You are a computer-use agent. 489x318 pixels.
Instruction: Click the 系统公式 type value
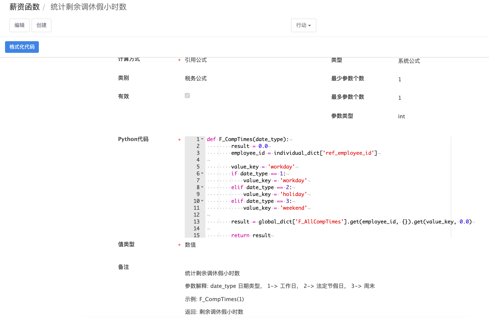[x=409, y=61]
